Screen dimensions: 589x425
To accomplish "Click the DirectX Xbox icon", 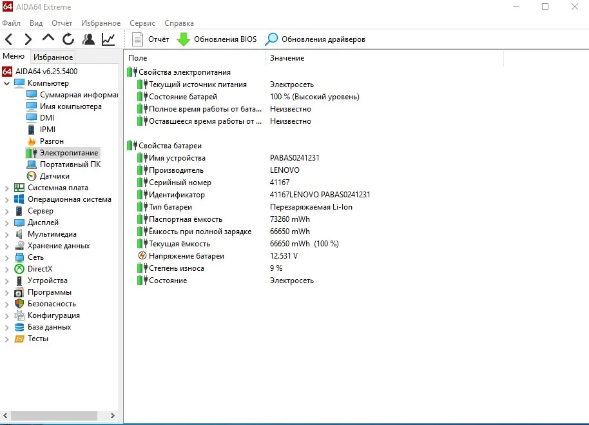I will (x=19, y=269).
